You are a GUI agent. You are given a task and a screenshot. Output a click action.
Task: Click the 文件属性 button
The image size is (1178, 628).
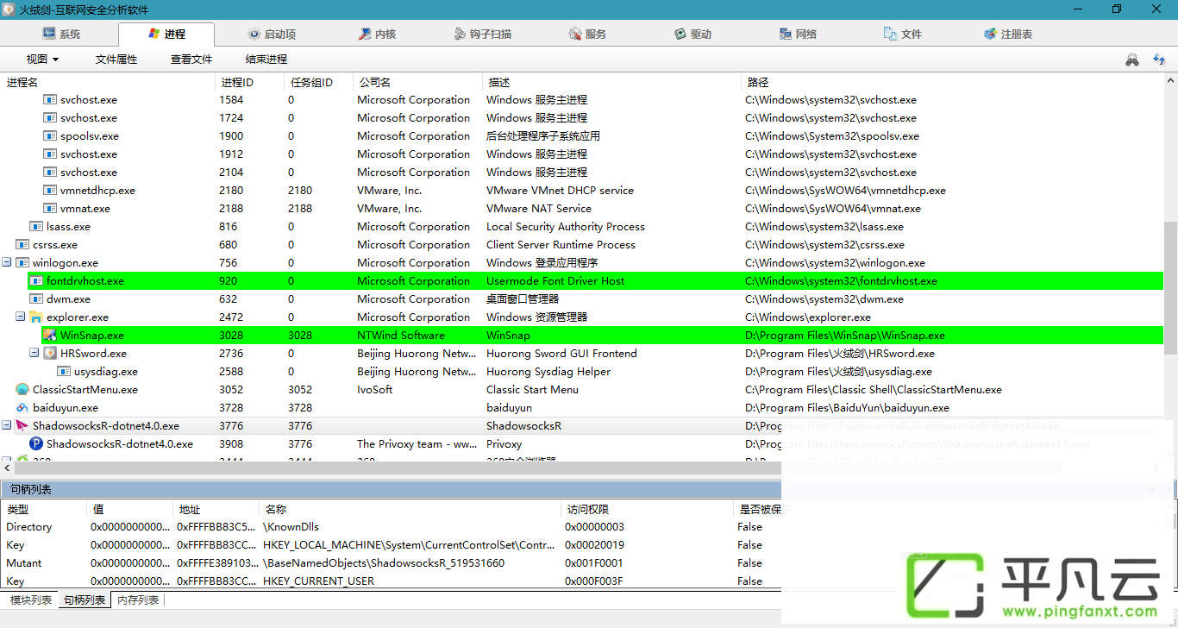tap(116, 60)
